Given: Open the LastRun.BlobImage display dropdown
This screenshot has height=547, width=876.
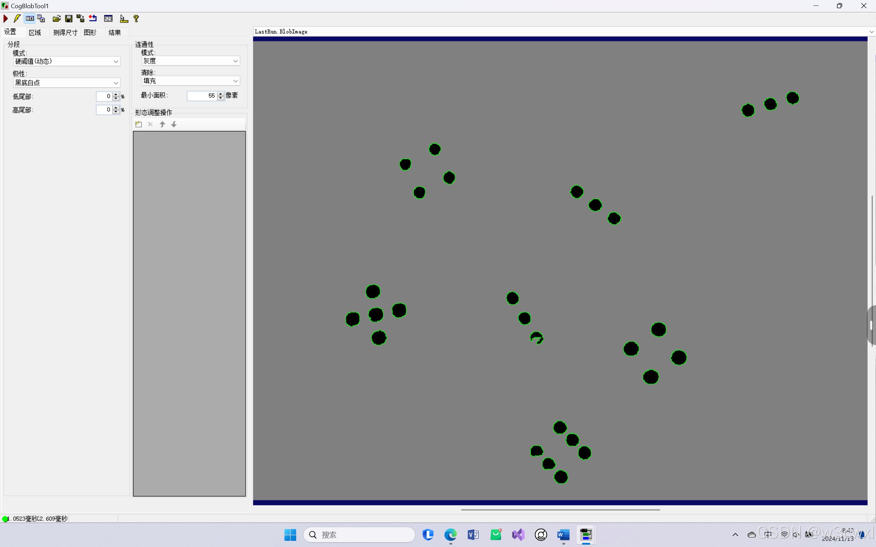Looking at the screenshot, I should (871, 32).
